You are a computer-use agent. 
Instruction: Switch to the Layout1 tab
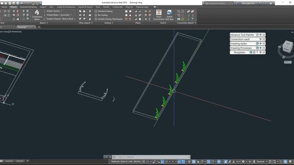(x=9, y=161)
